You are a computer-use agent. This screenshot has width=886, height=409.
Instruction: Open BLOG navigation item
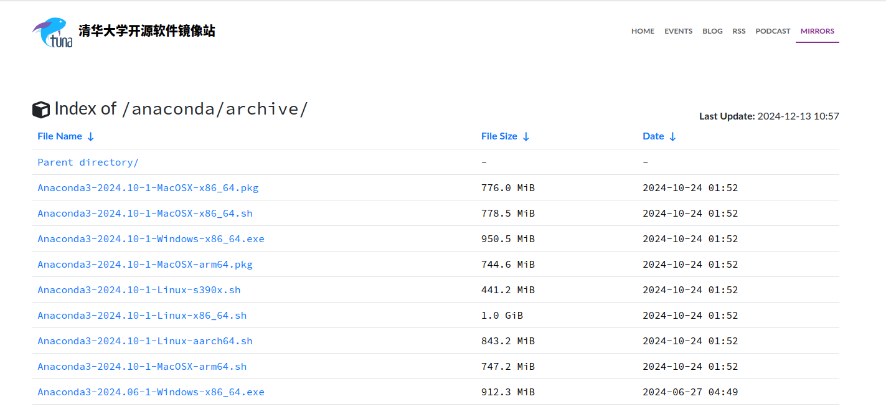pos(712,31)
